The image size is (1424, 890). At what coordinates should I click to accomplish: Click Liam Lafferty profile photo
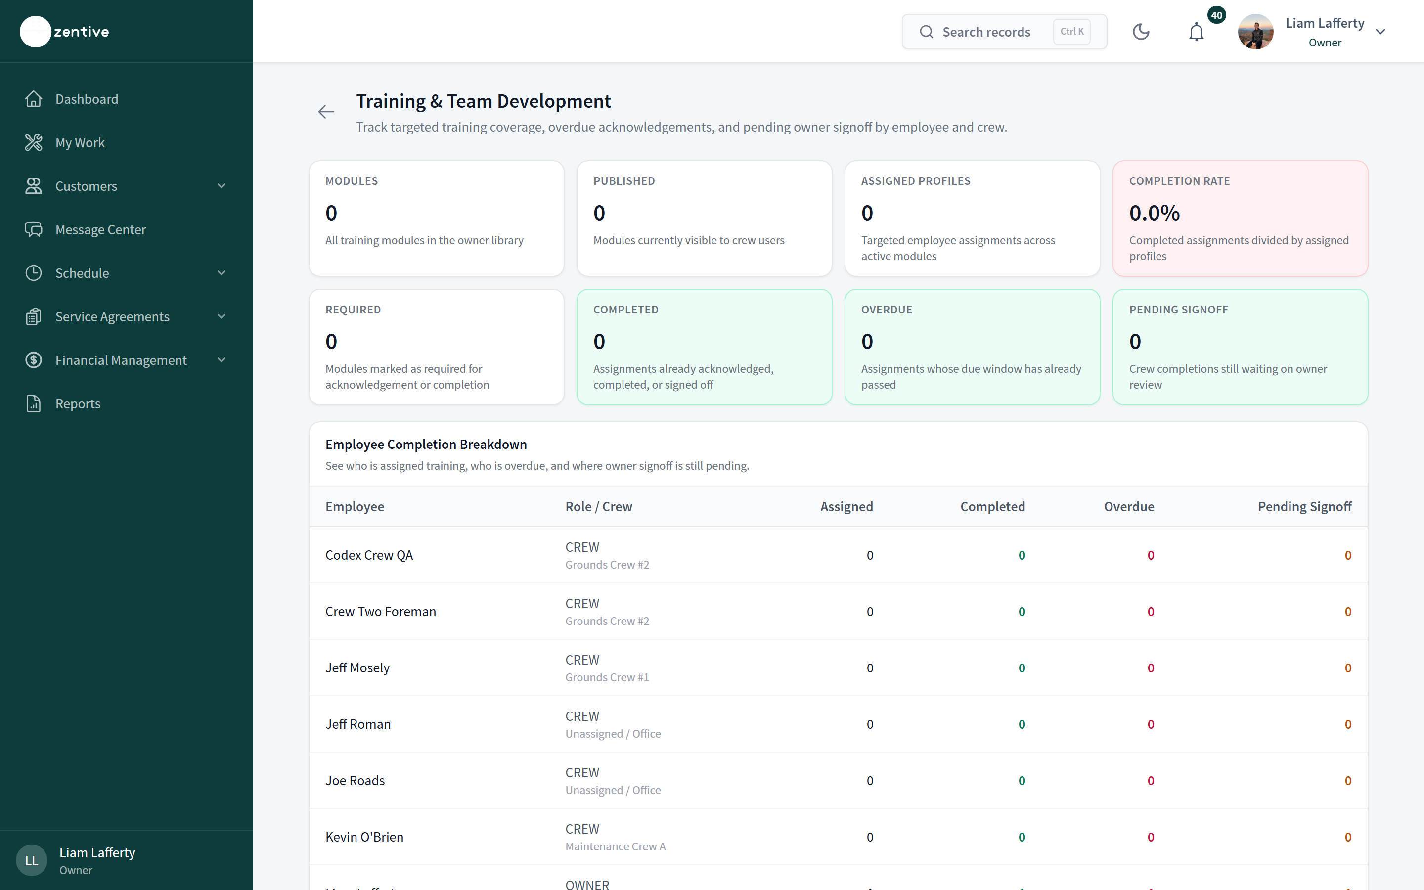pos(1256,32)
